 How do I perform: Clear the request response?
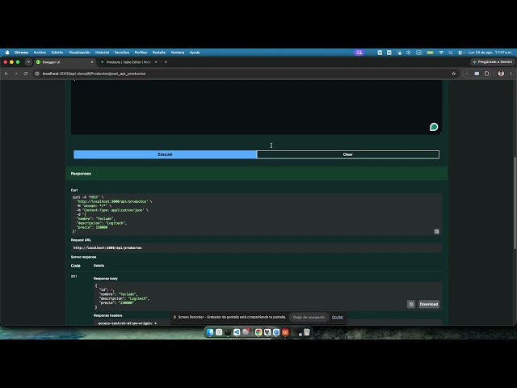[x=348, y=154]
